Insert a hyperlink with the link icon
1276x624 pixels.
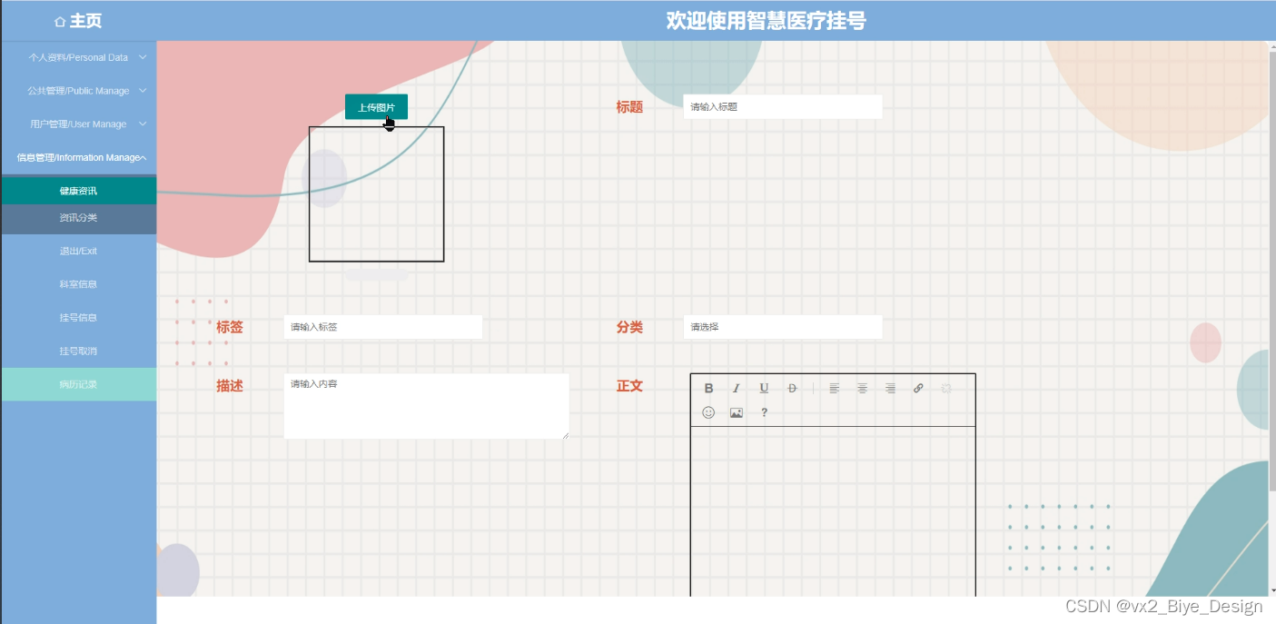(918, 388)
